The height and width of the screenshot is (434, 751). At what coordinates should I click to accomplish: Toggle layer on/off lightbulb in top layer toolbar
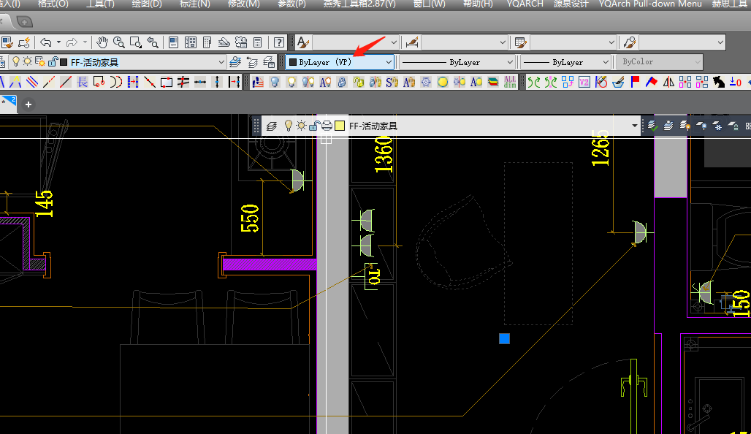[16, 61]
